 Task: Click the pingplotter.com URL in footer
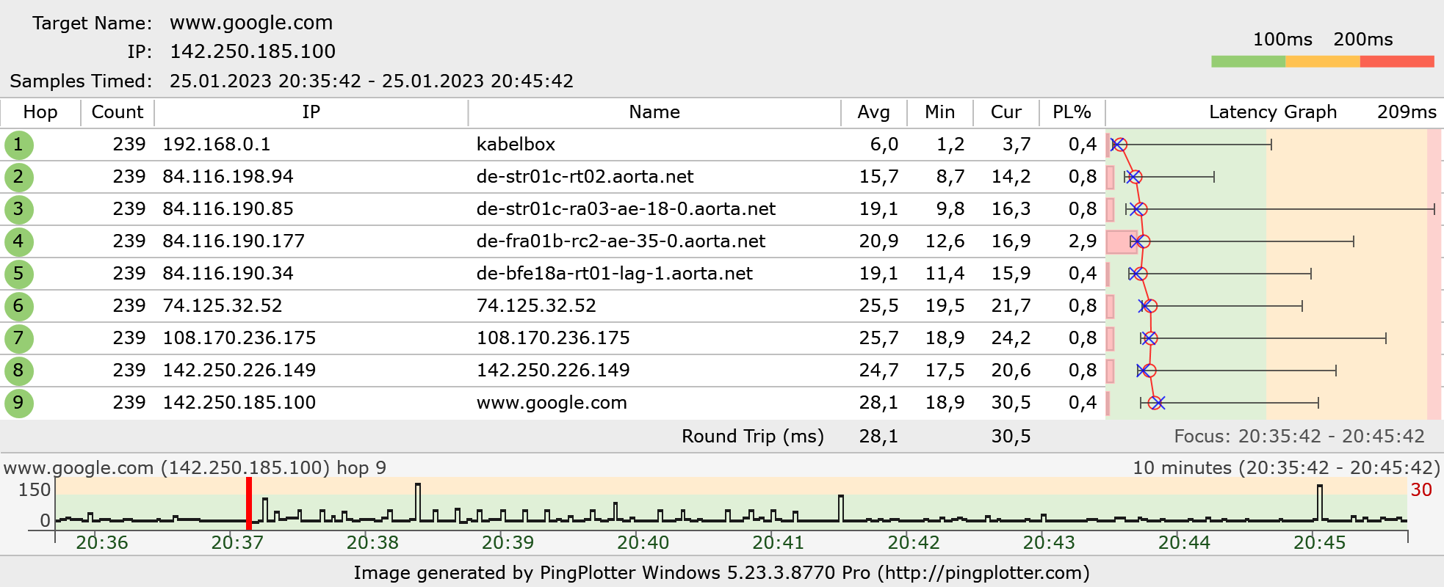point(983,573)
